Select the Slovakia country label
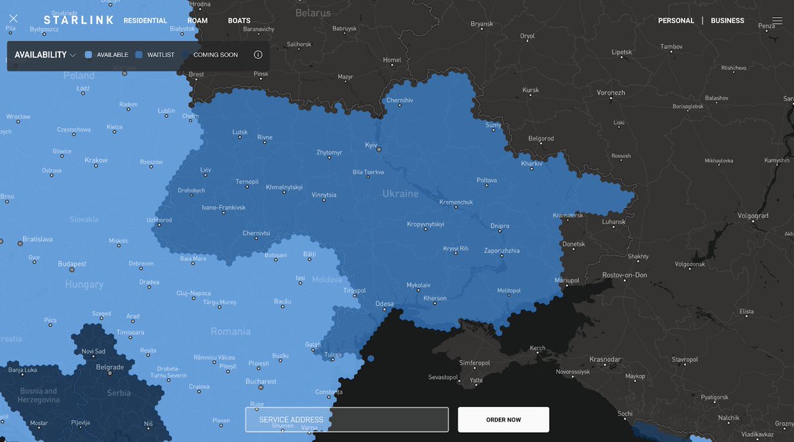 click(x=84, y=219)
